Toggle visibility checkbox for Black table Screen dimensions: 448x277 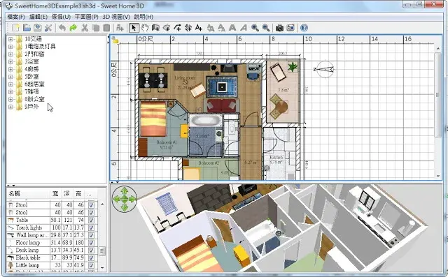pos(91,258)
